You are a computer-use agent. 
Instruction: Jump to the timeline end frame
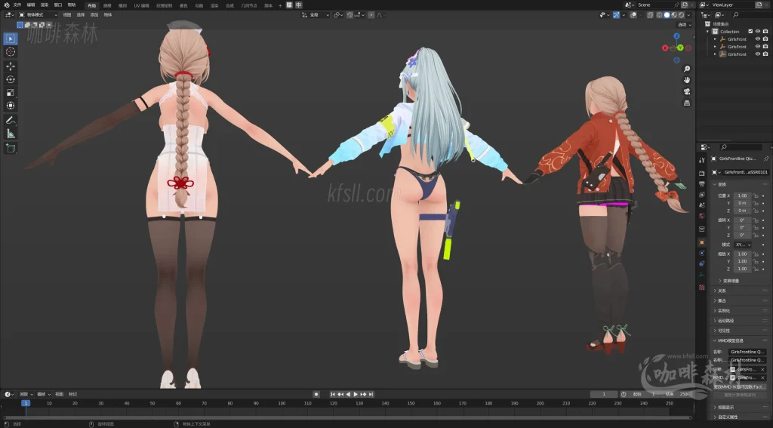(371, 395)
